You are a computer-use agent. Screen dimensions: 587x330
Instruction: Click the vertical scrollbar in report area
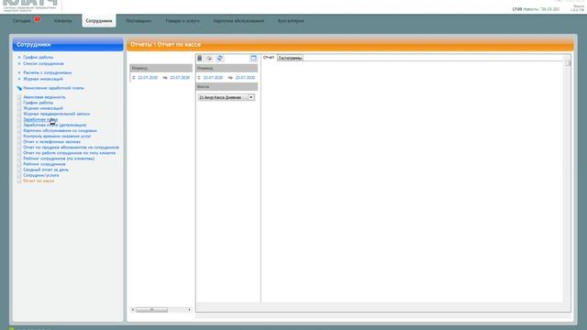pos(568,63)
